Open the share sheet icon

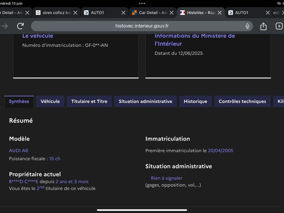click(x=263, y=26)
